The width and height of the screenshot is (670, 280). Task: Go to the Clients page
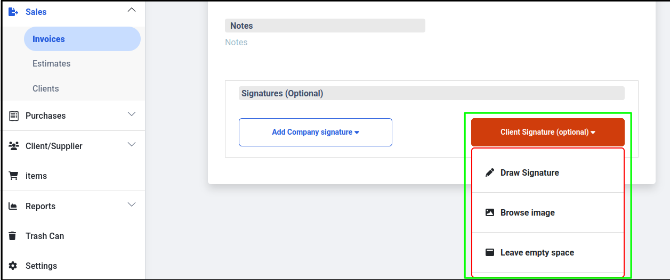(45, 88)
